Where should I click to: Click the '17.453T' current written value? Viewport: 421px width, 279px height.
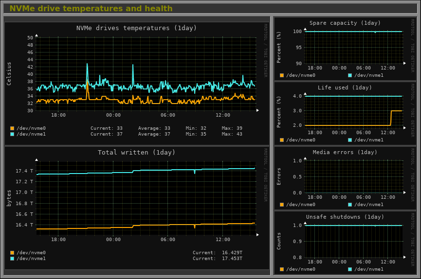(232, 259)
